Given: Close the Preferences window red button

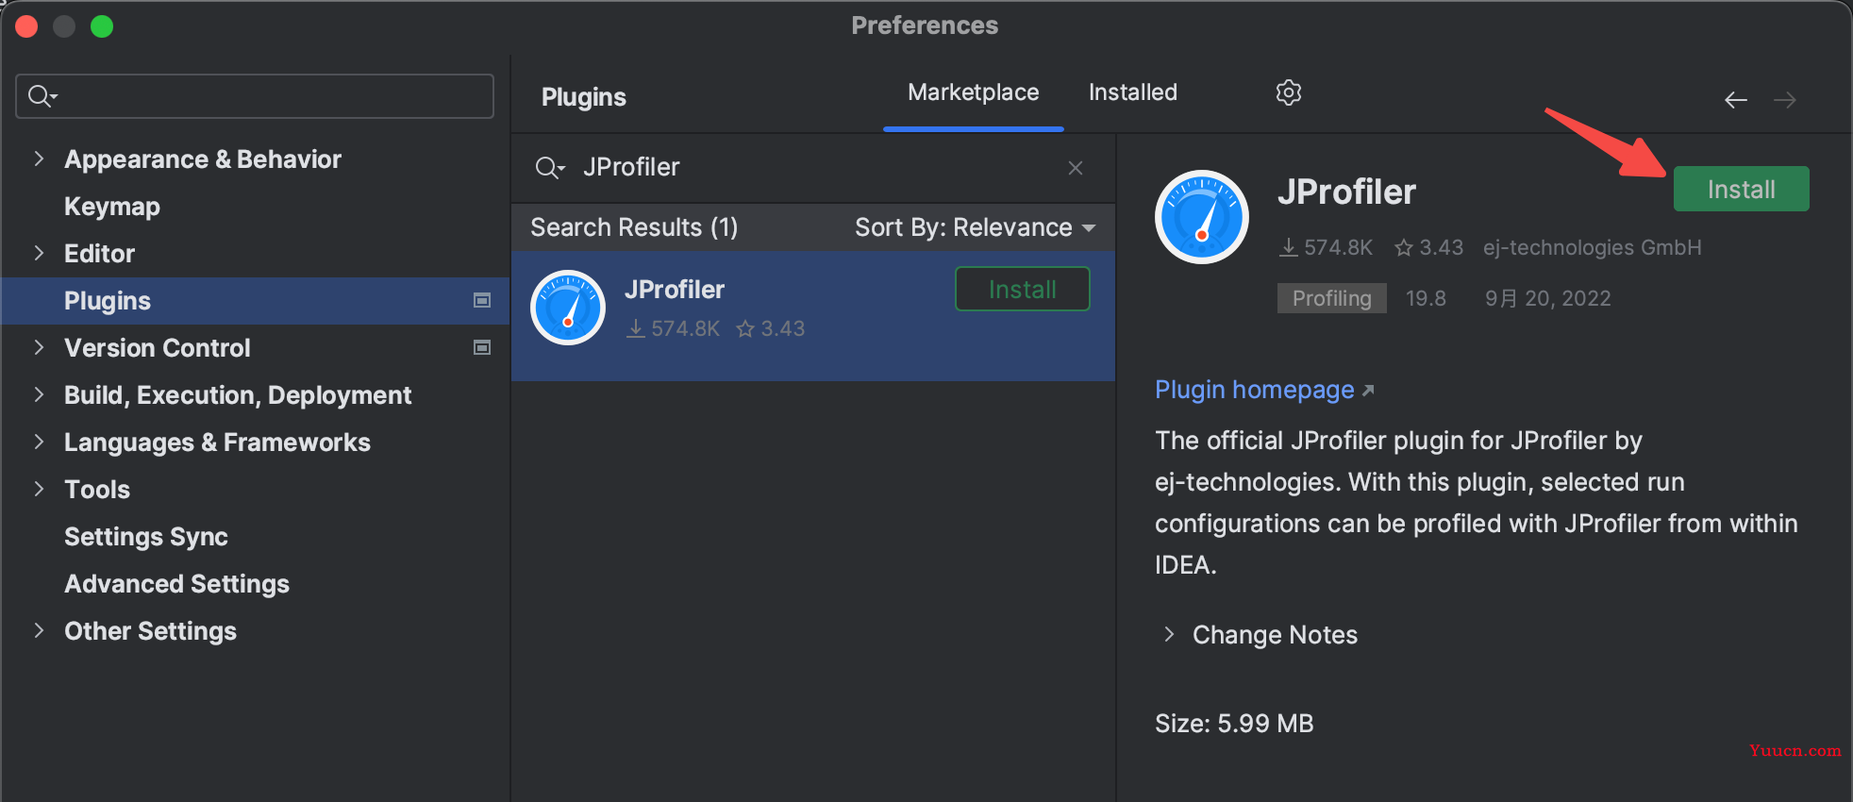Looking at the screenshot, I should coord(26,26).
